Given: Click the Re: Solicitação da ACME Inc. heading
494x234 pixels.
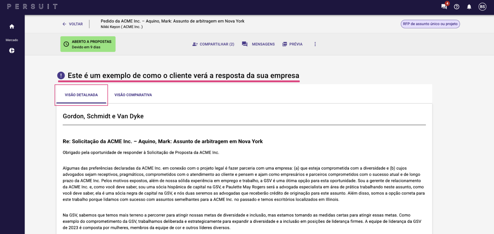Looking at the screenshot, I should (163, 141).
